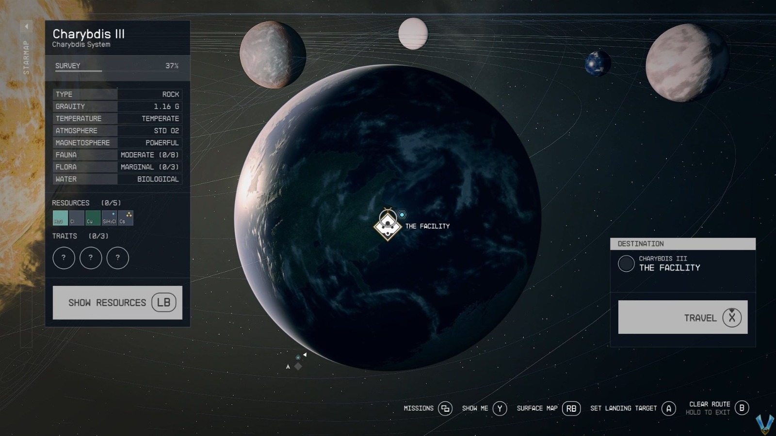
Task: Click the 'RESOURCES (0/5)' heading
Action: point(86,203)
